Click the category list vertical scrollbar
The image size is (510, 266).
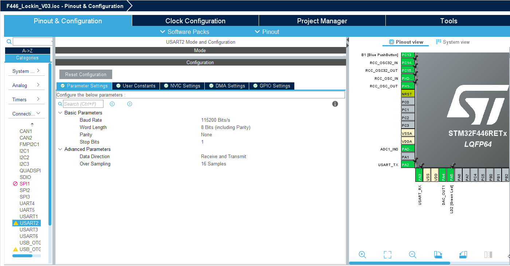click(50, 144)
